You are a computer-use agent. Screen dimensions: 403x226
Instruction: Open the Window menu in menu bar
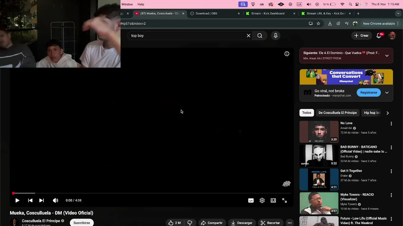coord(127,4)
